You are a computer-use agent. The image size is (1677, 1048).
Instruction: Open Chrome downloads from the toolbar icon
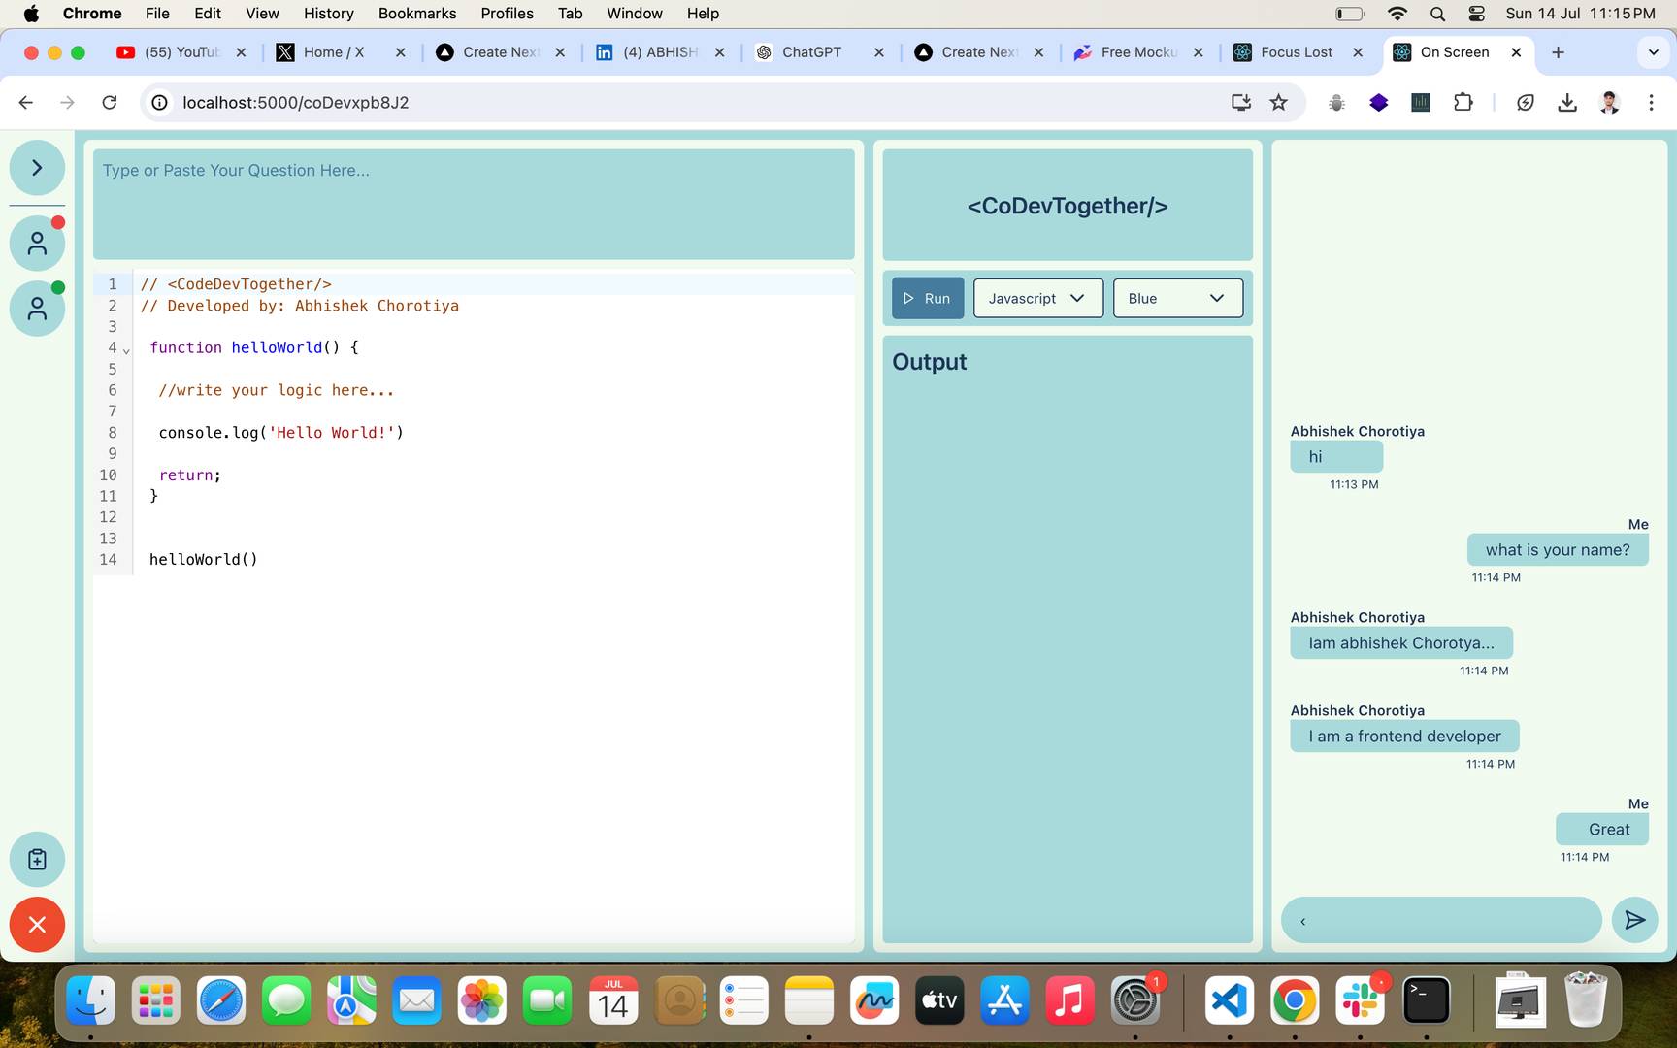tap(1567, 102)
